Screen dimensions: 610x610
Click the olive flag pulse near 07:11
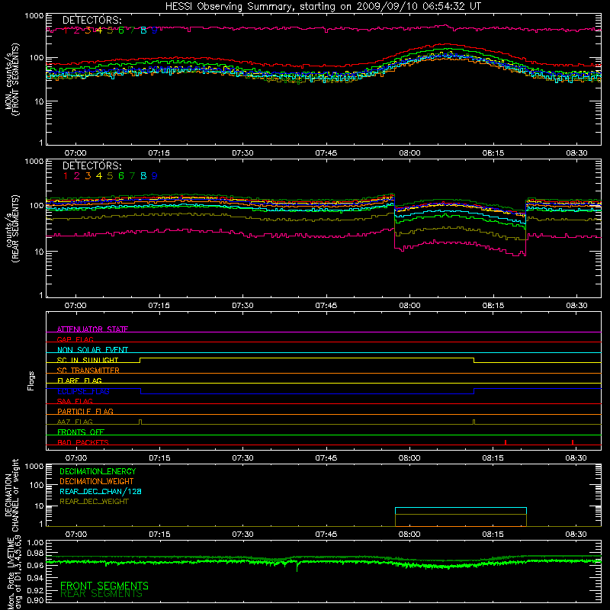pyautogui.click(x=140, y=422)
